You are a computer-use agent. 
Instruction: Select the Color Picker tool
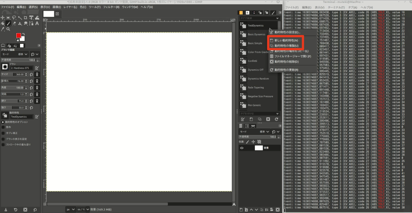coord(3,29)
